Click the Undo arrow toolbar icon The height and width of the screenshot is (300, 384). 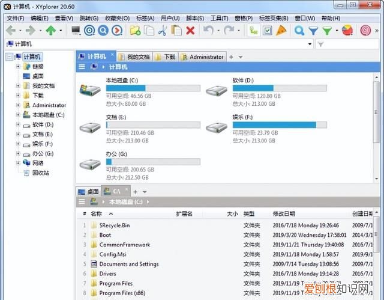click(x=208, y=31)
